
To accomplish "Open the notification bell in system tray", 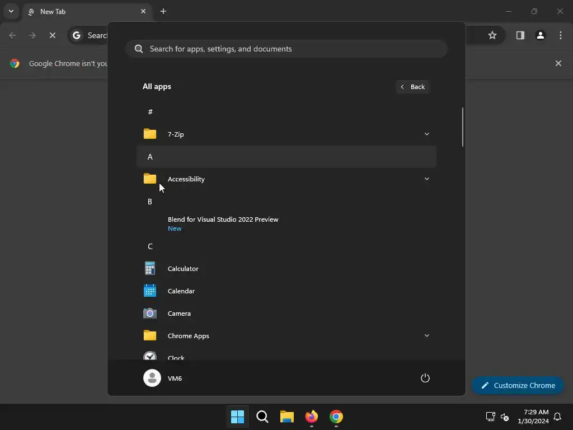I will [557, 417].
